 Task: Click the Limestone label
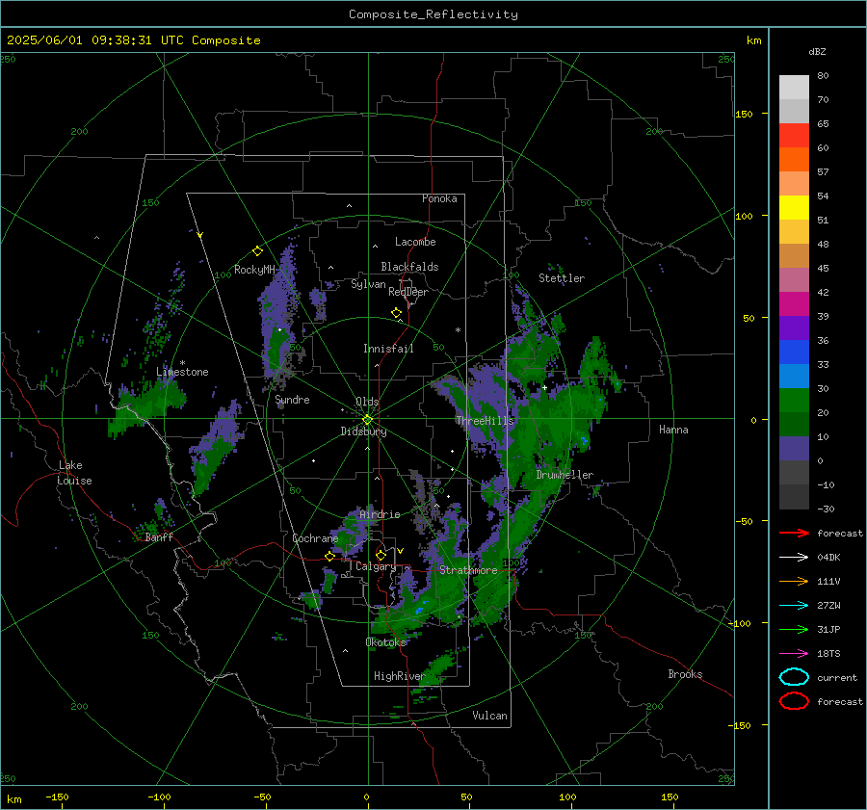click(182, 372)
